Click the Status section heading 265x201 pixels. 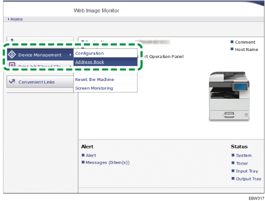[x=239, y=146]
